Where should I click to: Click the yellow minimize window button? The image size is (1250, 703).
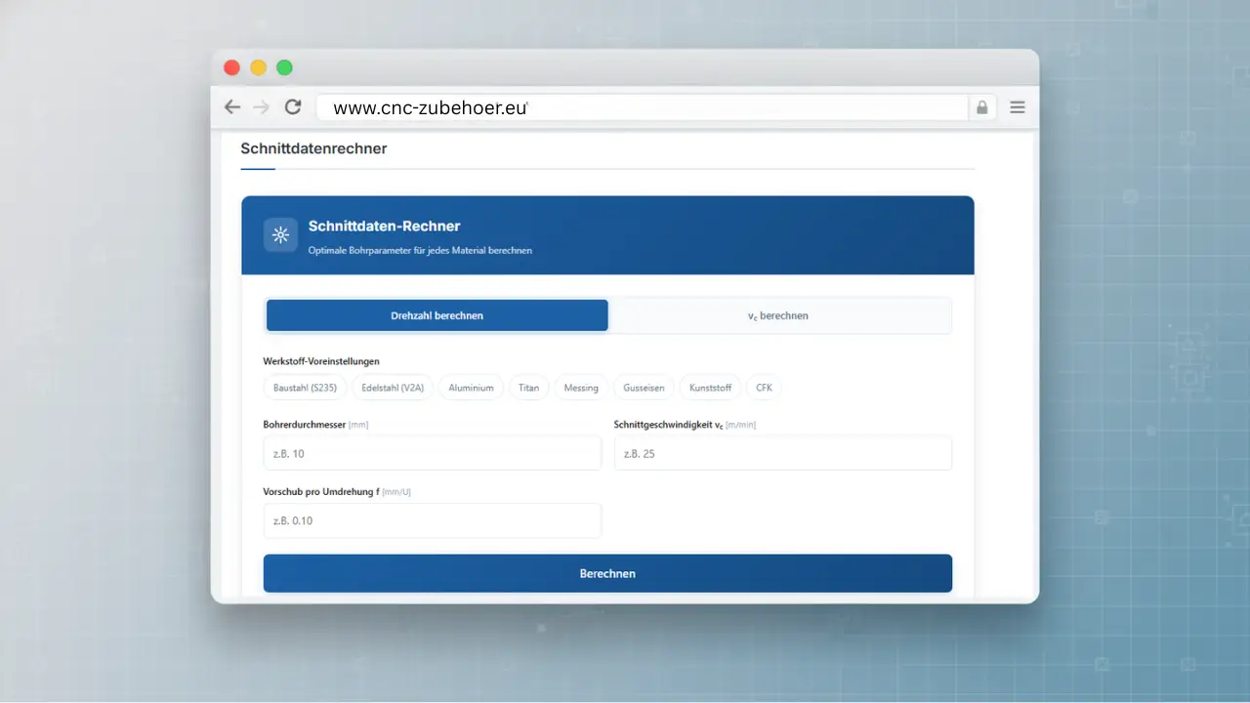258,67
